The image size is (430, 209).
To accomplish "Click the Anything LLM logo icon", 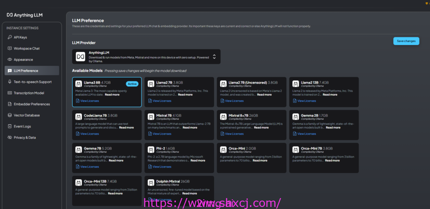I will click(10, 15).
